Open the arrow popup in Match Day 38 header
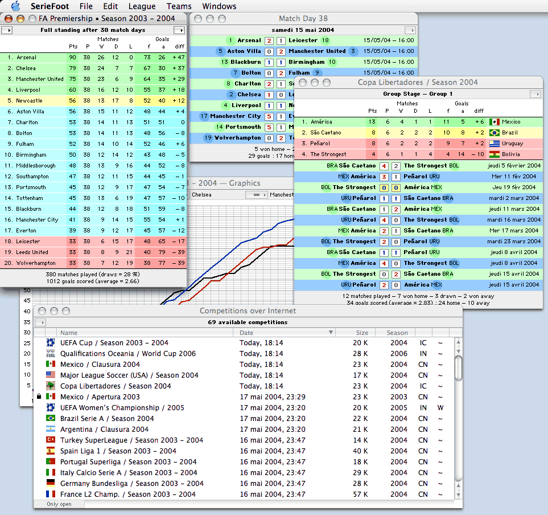This screenshot has height=515, width=548. pos(410,30)
